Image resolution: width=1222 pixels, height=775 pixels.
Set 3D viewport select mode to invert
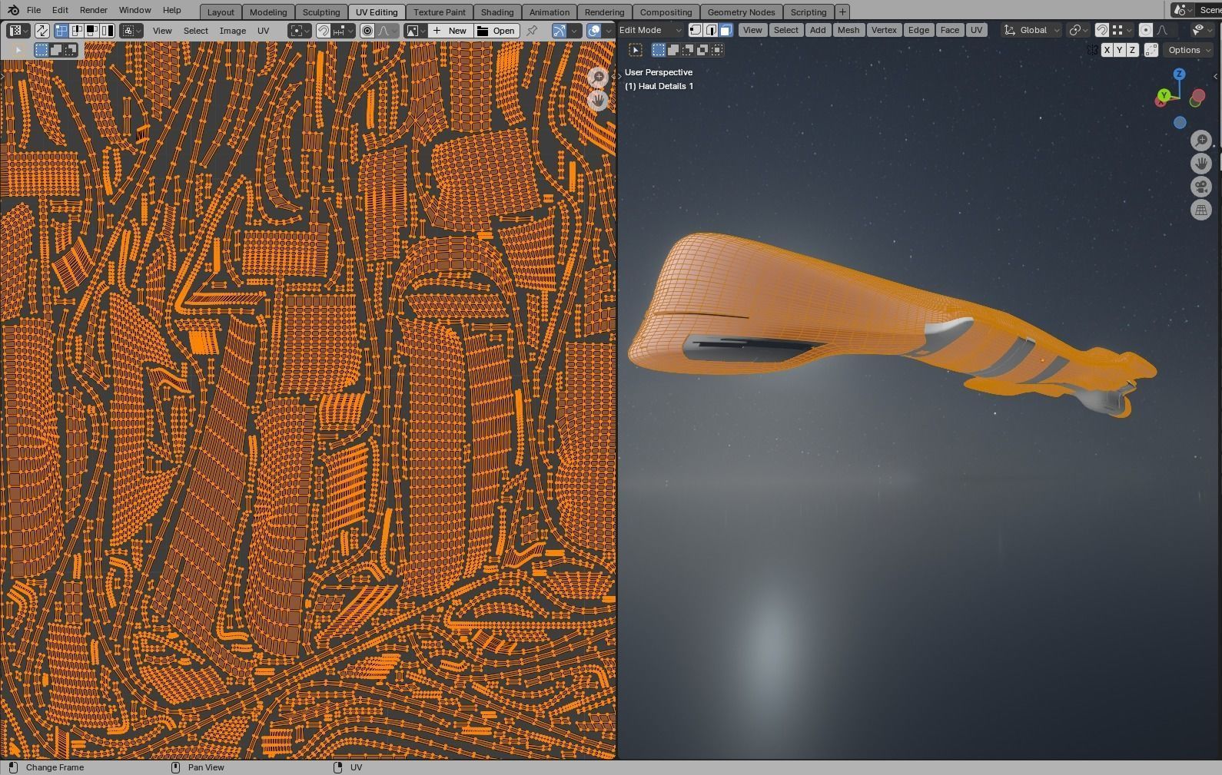pos(702,50)
